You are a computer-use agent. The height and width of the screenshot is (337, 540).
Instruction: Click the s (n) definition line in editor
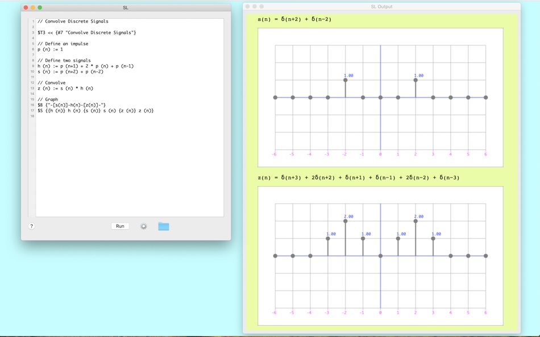[x=70, y=71]
